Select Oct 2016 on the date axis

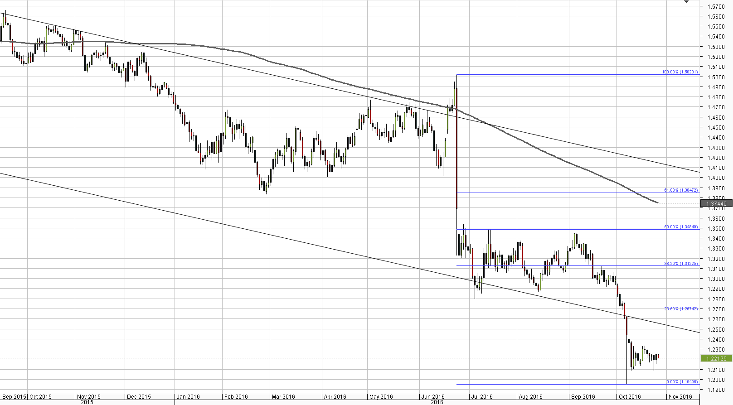click(x=630, y=397)
